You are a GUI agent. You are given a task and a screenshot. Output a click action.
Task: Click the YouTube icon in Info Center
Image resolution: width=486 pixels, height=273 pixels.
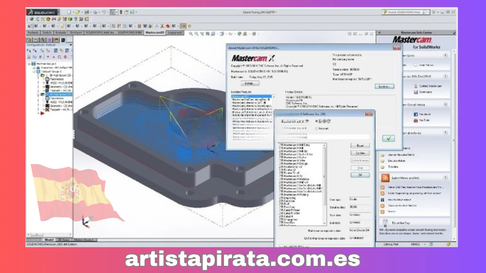pos(416,120)
